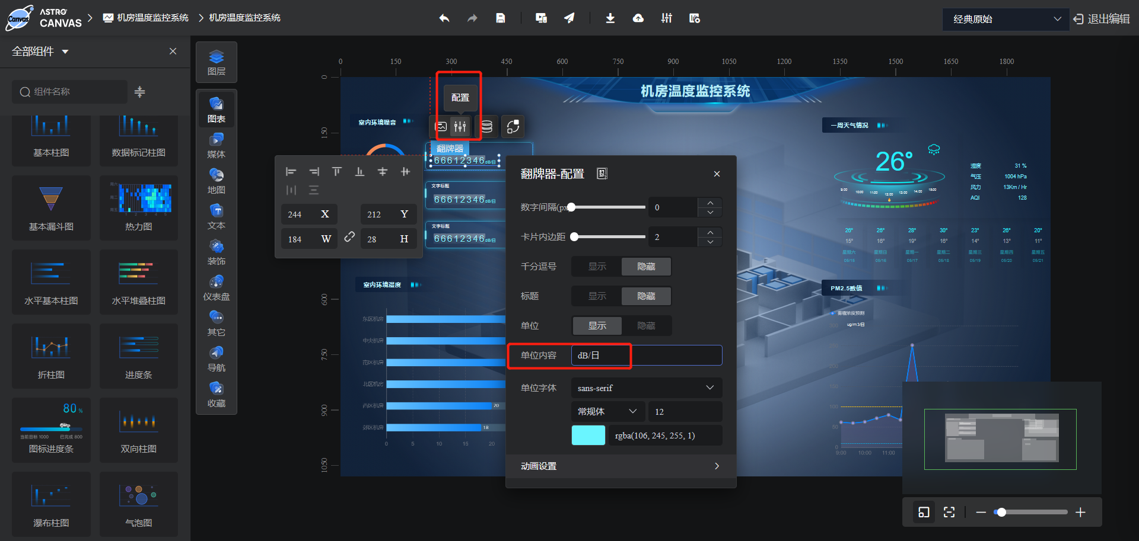The height and width of the screenshot is (541, 1139).
Task: Open the sans-serif 单位字体 font dropdown
Action: coord(646,388)
